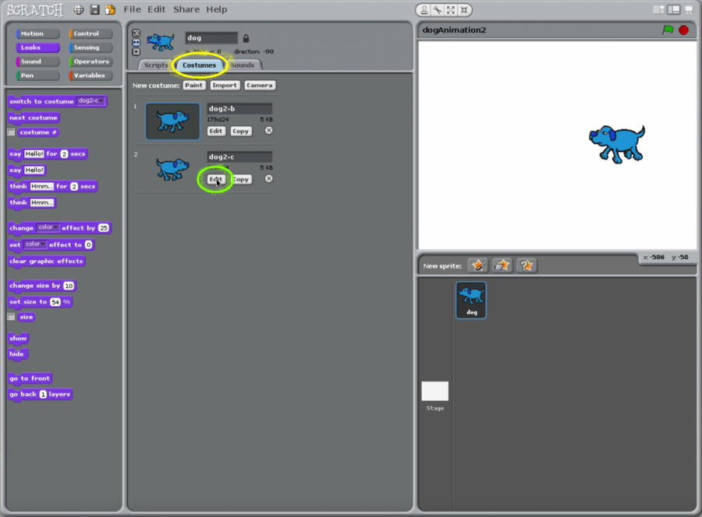Click the Import new costume button

click(225, 85)
